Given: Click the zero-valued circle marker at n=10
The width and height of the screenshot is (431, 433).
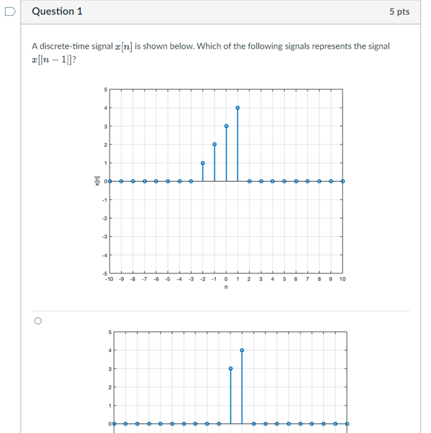Looking at the screenshot, I should (x=342, y=181).
